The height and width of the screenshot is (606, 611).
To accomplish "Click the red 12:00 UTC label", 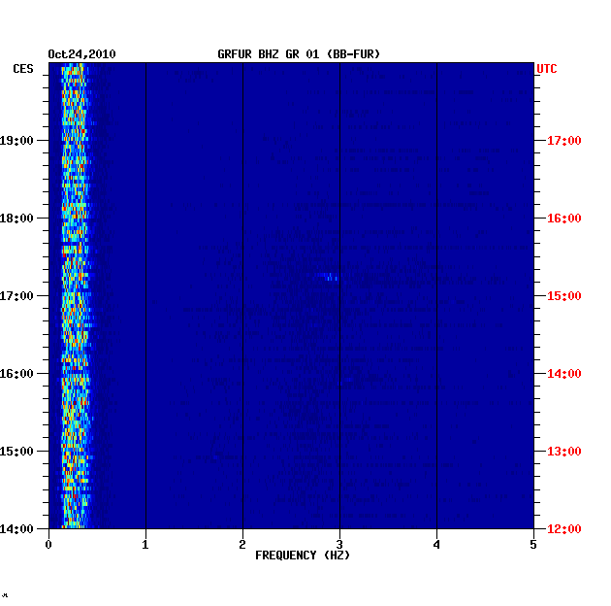I will 563,528.
